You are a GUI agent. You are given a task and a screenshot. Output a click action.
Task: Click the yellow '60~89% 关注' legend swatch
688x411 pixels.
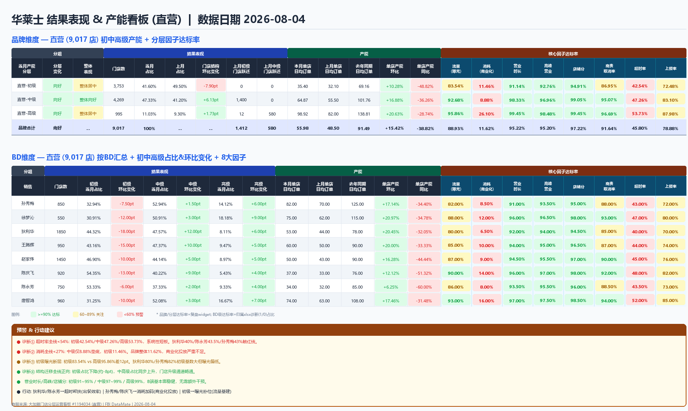[x=76, y=314]
